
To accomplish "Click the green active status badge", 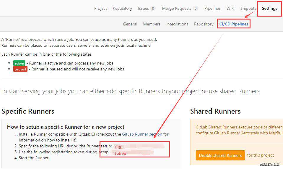I will tap(19, 63).
